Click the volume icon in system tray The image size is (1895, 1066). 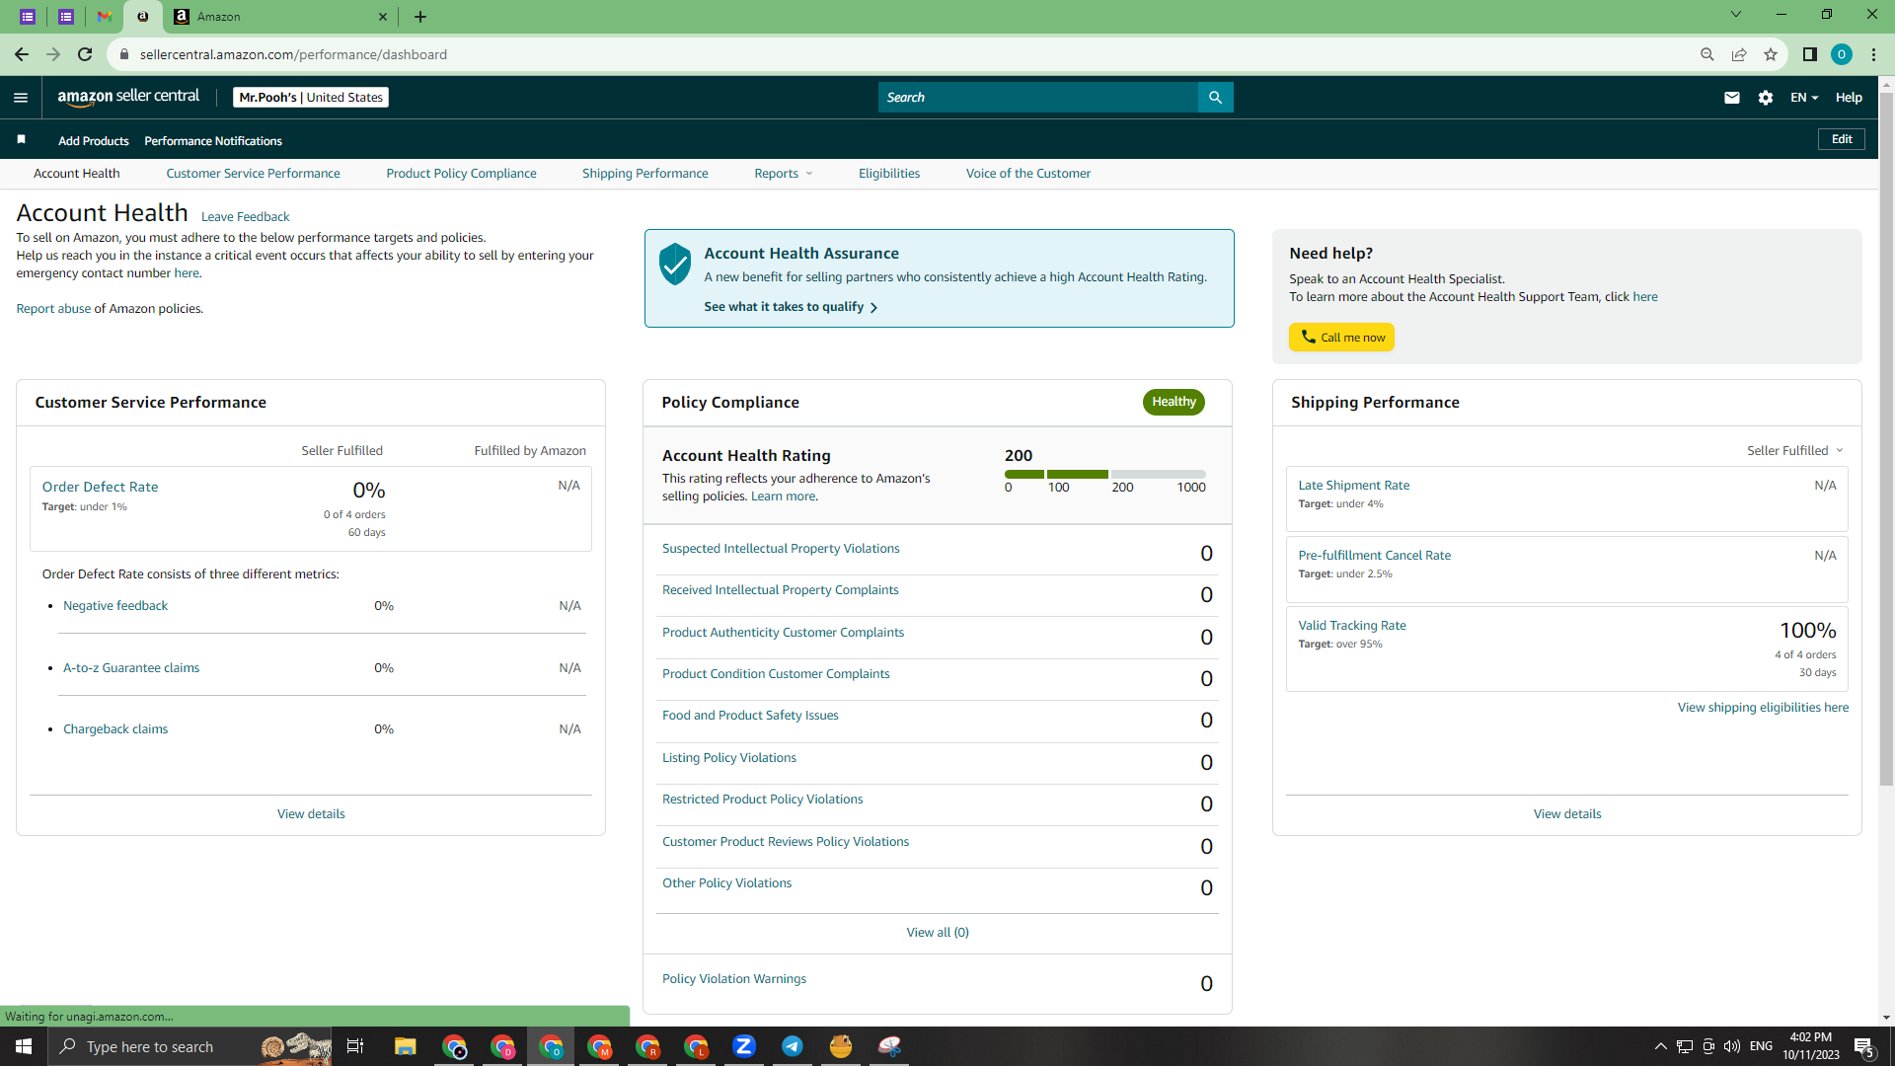1732,1046
